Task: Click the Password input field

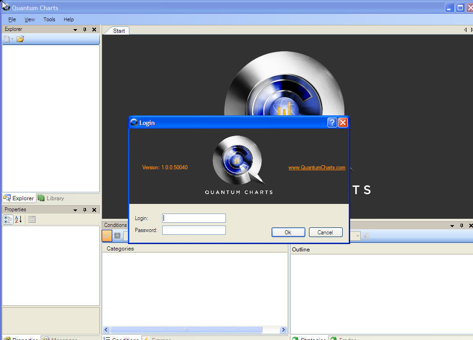Action: point(194,230)
